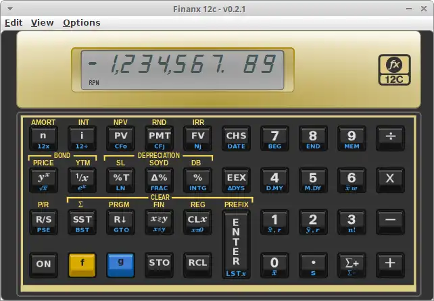The width and height of the screenshot is (434, 301).
Task: Close the Finanx 12c window
Action: click(x=423, y=9)
